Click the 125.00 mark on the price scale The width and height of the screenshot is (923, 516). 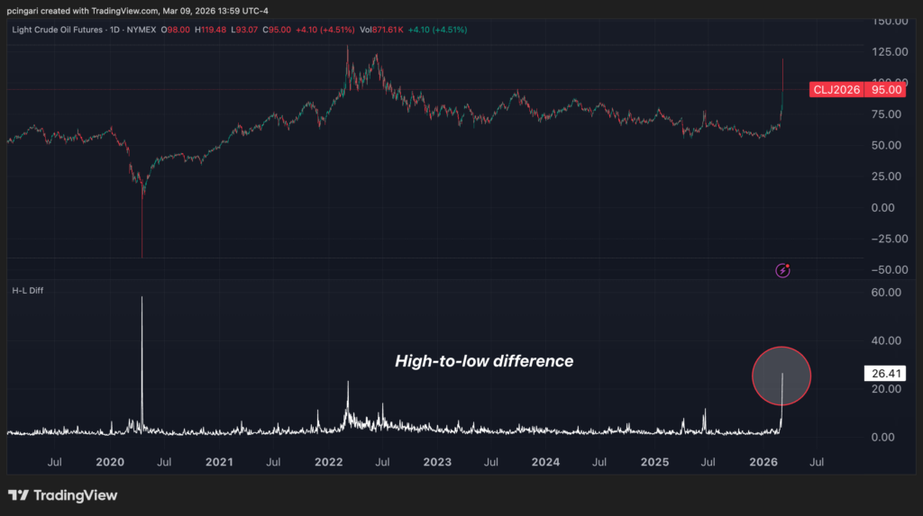click(887, 52)
